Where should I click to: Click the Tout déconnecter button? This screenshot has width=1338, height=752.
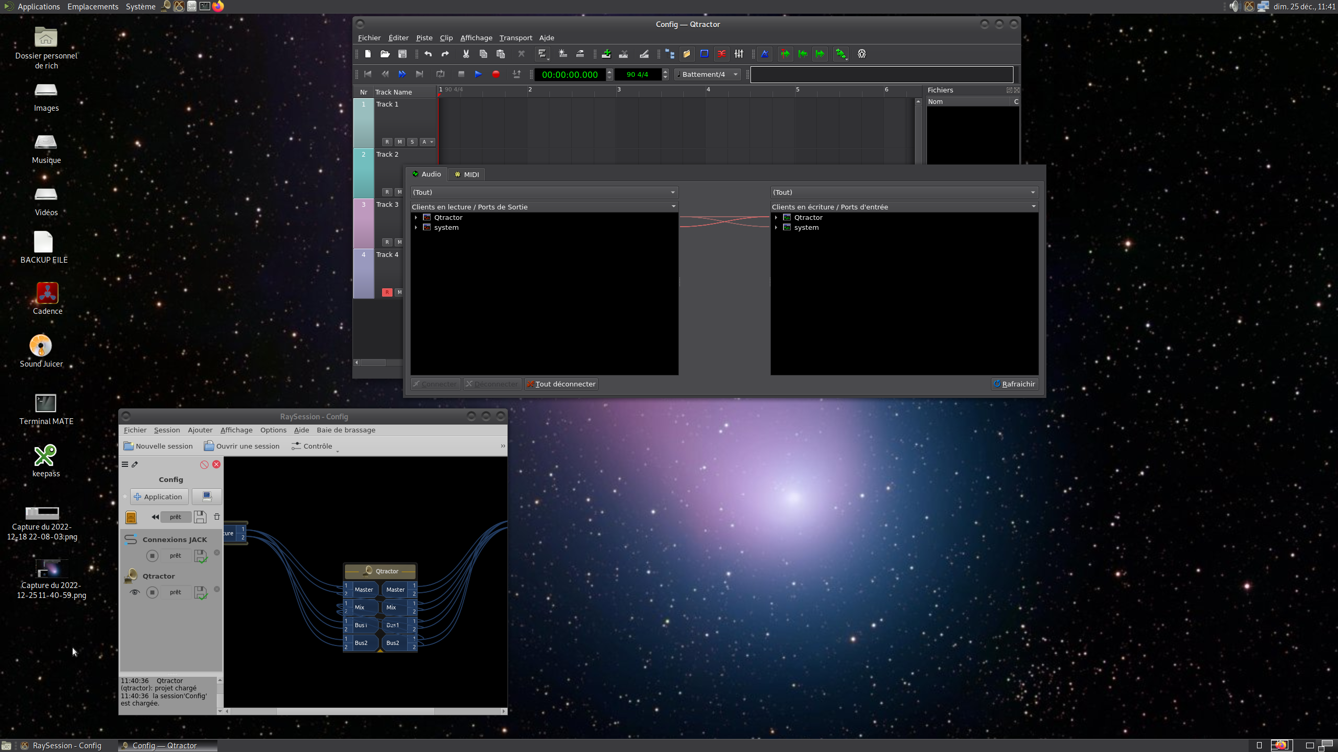[x=561, y=384]
